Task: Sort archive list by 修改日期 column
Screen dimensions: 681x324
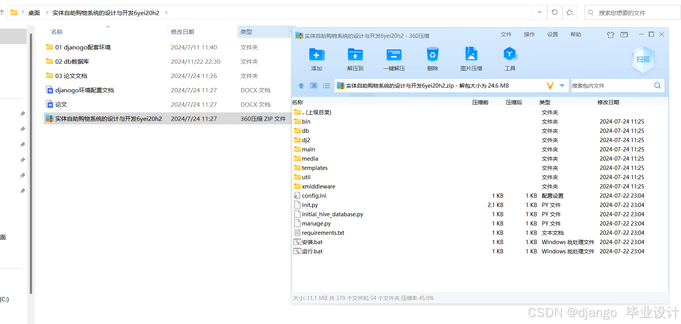Action: [x=608, y=102]
